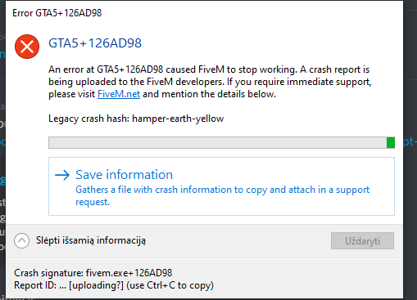Click the Error GTA5+126AD98 window title bar
The width and height of the screenshot is (417, 300).
pyautogui.click(x=204, y=13)
